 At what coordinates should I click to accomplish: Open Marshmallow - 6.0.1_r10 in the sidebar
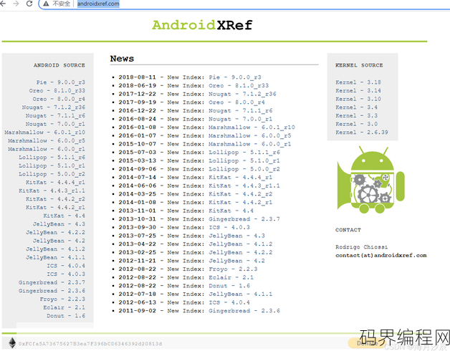[44, 133]
